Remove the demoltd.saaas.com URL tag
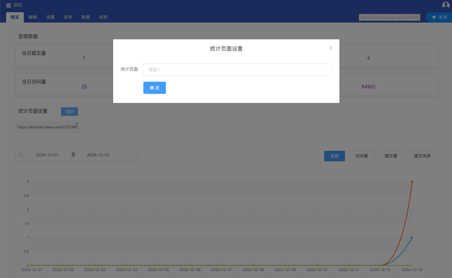This screenshot has height=278, width=452. point(77,123)
